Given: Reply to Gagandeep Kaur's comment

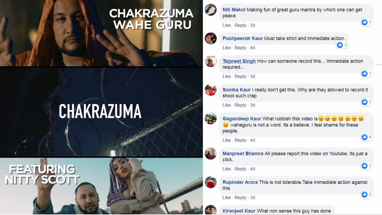Looking at the screenshot, I should pyautogui.click(x=240, y=140).
